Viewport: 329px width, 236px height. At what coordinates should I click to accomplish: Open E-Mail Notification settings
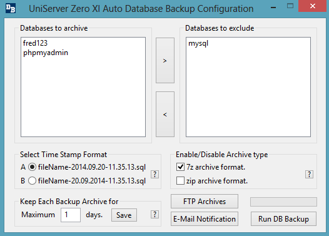click(205, 219)
